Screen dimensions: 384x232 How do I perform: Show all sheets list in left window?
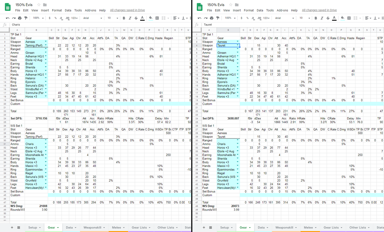point(19,227)
